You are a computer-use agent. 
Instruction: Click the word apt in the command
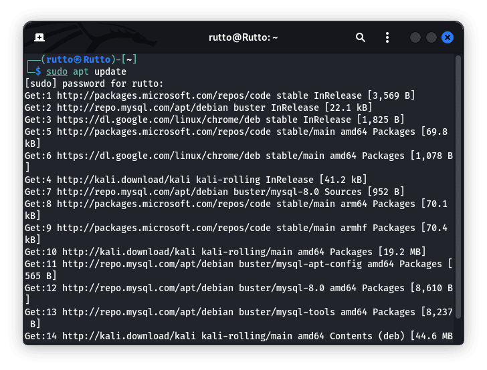coord(81,71)
